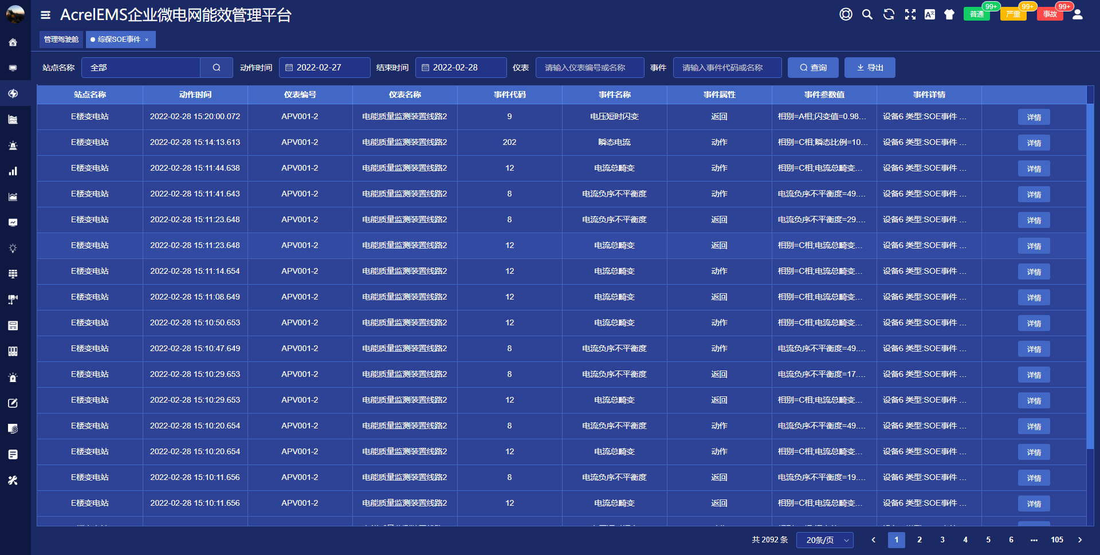Refresh the page using the header refresh icon
1100x555 pixels.
889,15
